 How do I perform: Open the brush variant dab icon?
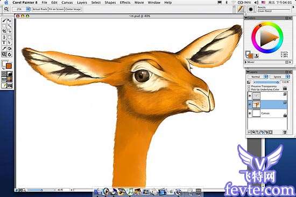point(251,9)
